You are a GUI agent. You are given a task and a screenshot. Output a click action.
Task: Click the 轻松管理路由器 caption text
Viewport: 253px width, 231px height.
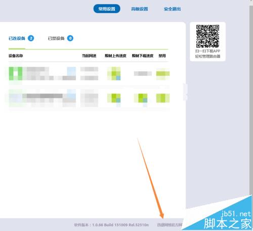207,56
